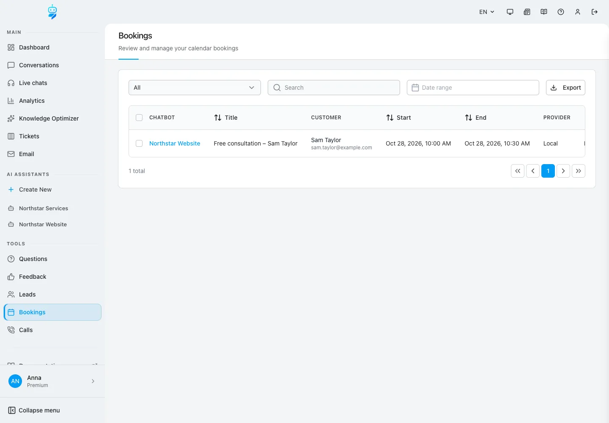This screenshot has height=423, width=609.
Task: Open the monitor icon in top bar
Action: click(x=510, y=12)
